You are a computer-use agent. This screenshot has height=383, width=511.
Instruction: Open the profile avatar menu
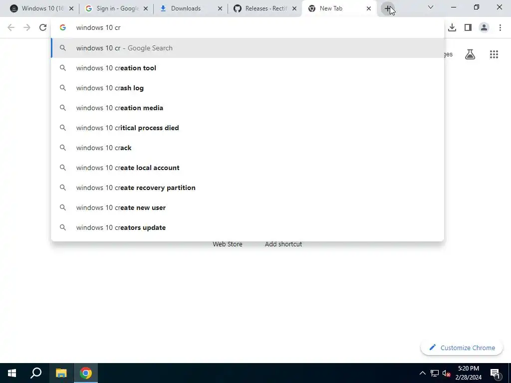click(x=484, y=28)
